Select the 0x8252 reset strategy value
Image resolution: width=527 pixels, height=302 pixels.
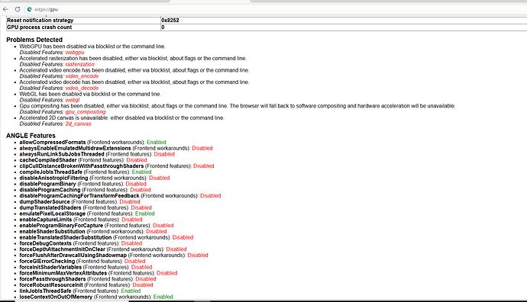170,20
